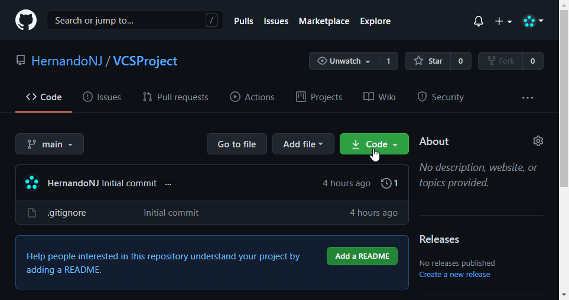Switch to the Issues tab
Image resolution: width=569 pixels, height=300 pixels.
point(102,97)
